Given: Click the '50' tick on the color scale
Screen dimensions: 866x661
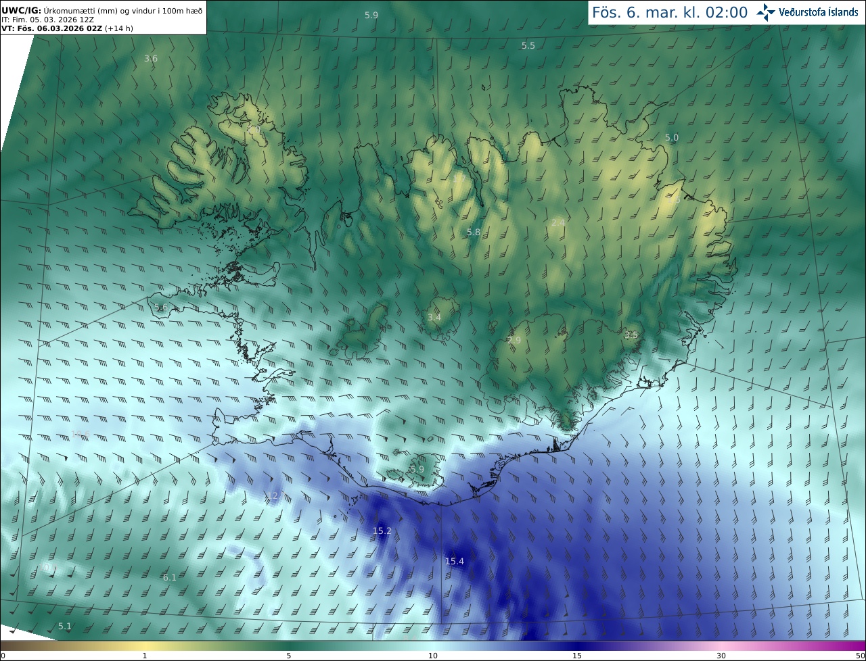Looking at the screenshot, I should click(x=860, y=656).
